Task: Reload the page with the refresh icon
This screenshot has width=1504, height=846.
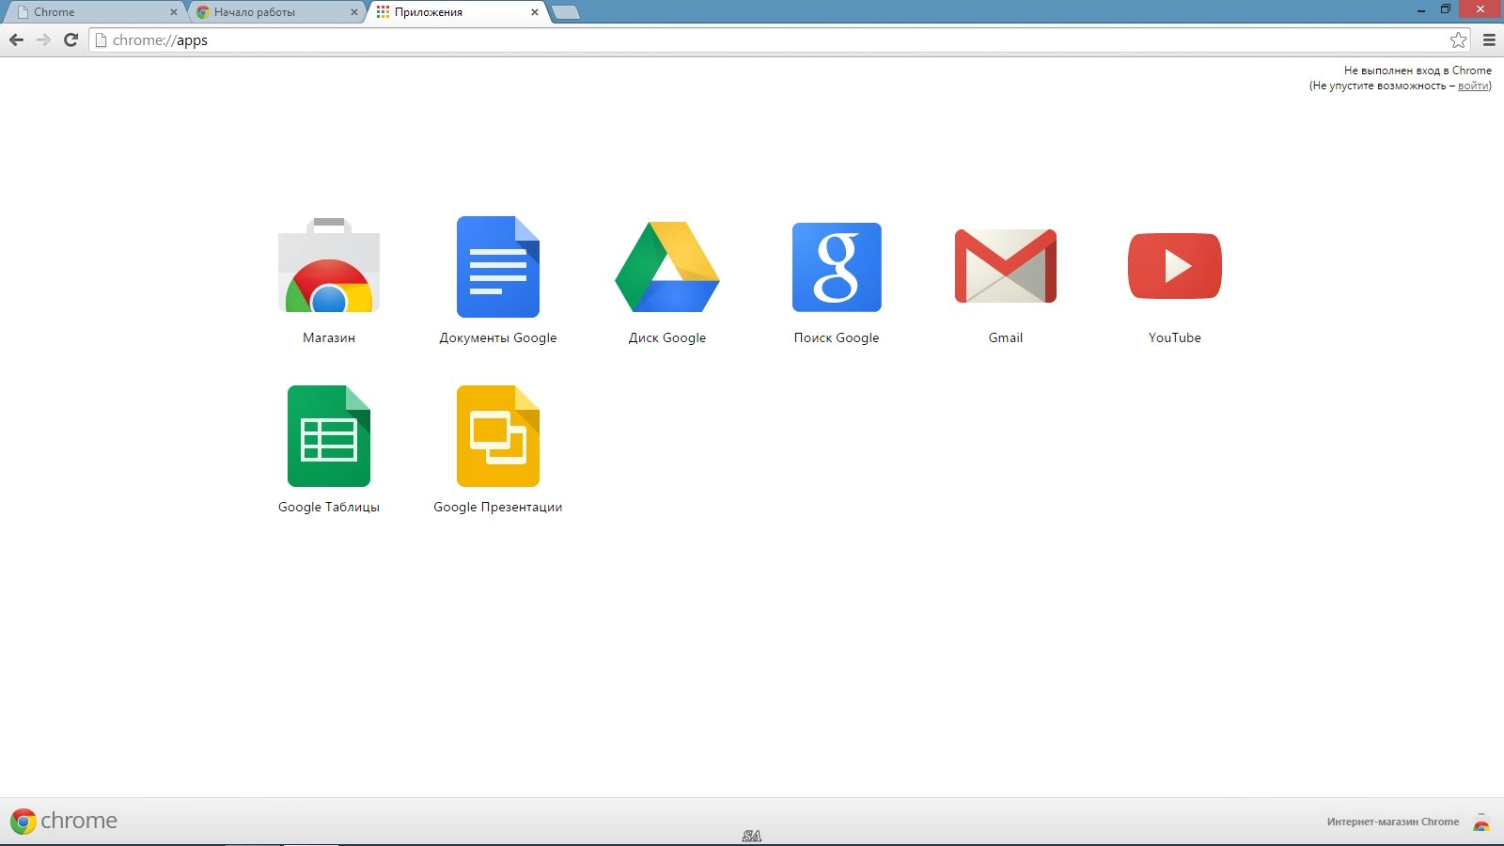Action: [70, 39]
